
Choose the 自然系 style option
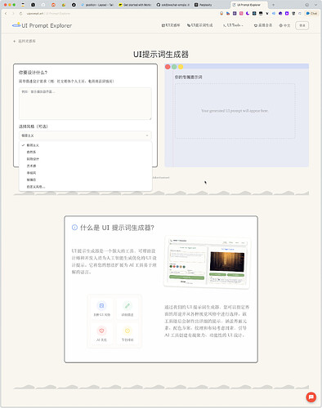point(85,152)
